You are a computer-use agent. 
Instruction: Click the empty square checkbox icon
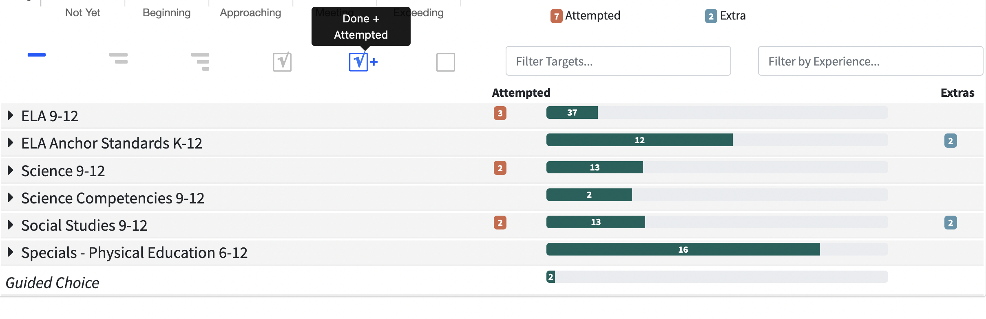(445, 62)
